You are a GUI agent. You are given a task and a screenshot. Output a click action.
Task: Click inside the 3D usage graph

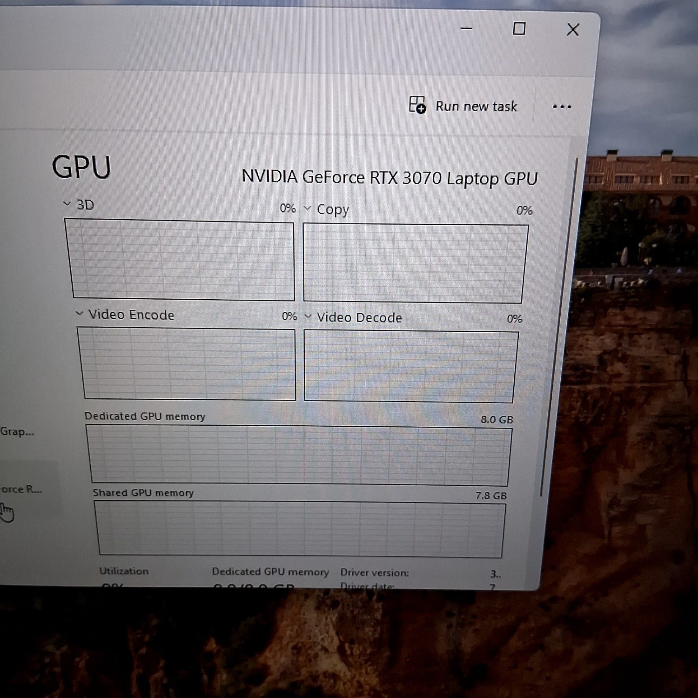(x=182, y=260)
